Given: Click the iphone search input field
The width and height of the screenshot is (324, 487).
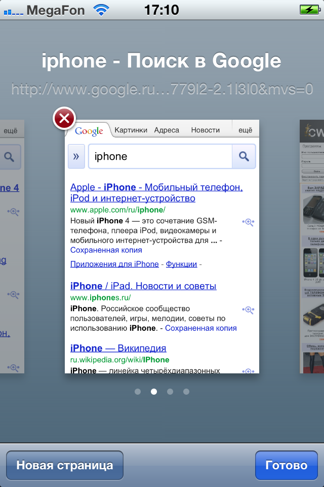Looking at the screenshot, I should [159, 156].
